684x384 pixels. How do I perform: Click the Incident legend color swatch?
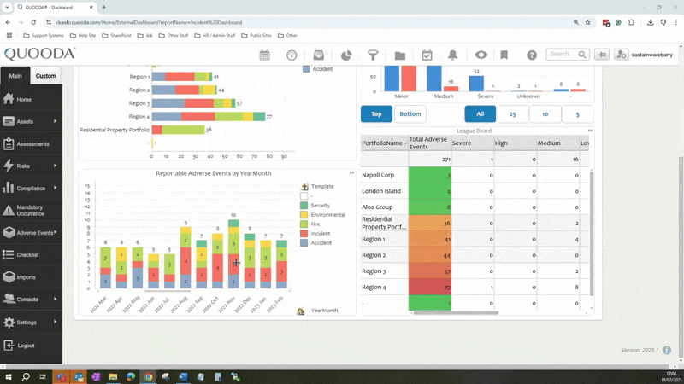point(304,233)
